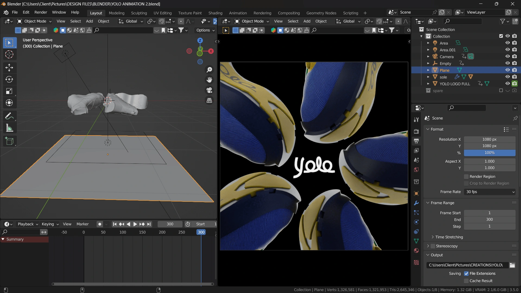Viewport: 521px width, 293px height.
Task: Choose the Move tool
Action: (9, 68)
